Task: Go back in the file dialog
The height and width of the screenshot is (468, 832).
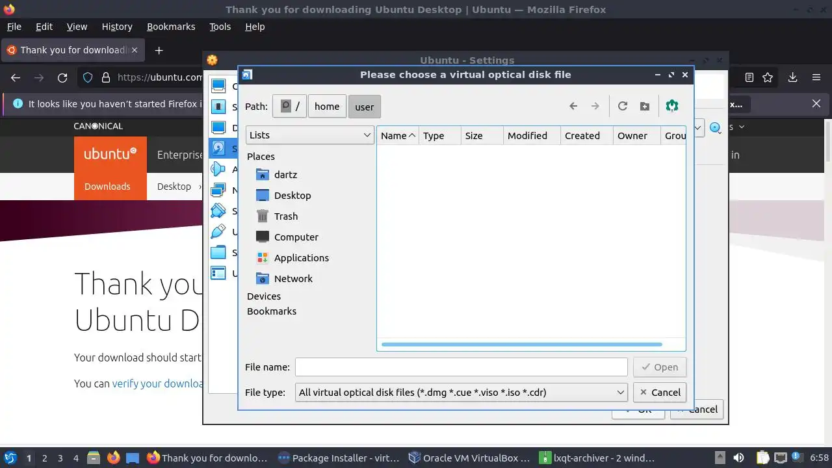Action: 573,106
